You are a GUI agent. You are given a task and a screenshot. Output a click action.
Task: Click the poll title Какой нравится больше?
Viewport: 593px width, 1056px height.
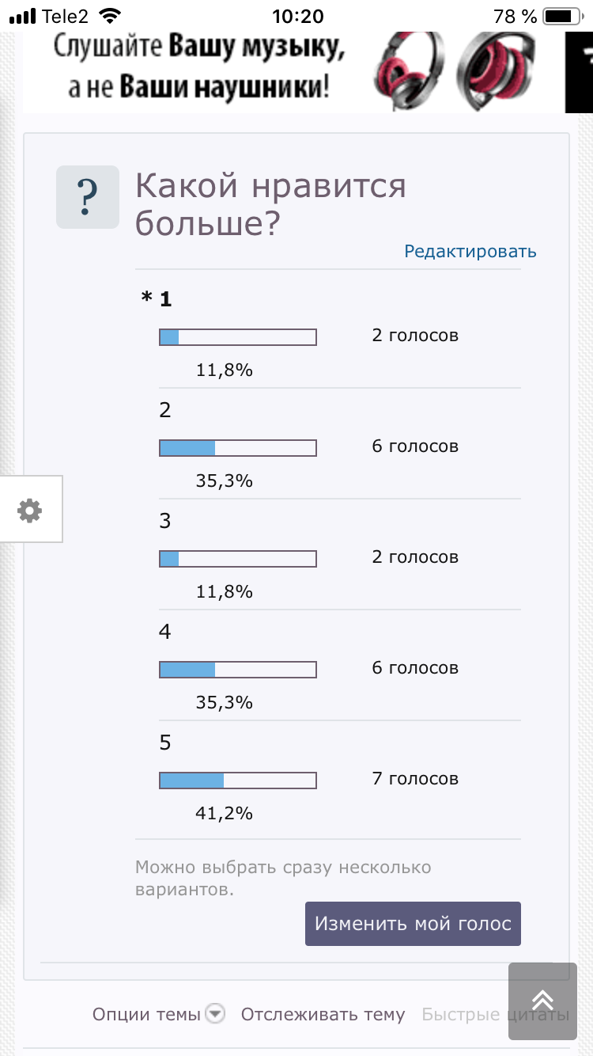[x=270, y=206]
